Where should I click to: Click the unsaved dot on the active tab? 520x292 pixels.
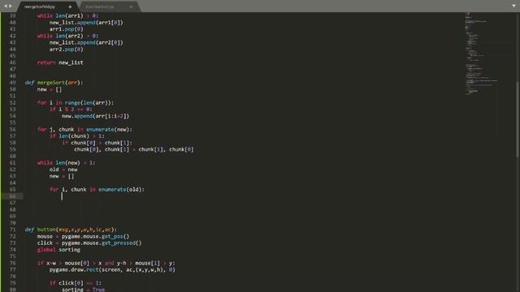tap(70, 6)
